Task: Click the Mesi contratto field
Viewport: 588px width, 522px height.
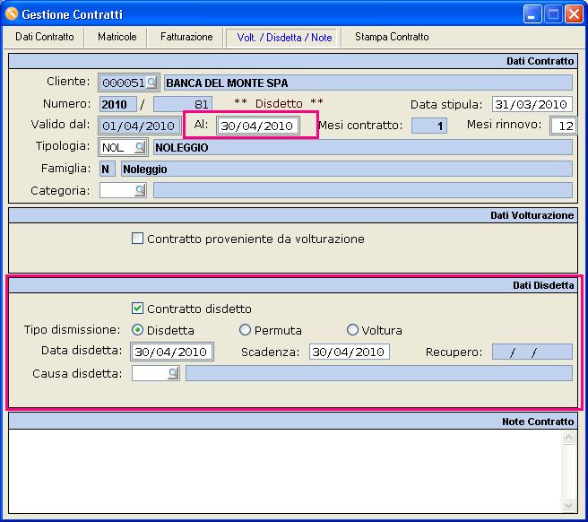Action: tap(429, 126)
